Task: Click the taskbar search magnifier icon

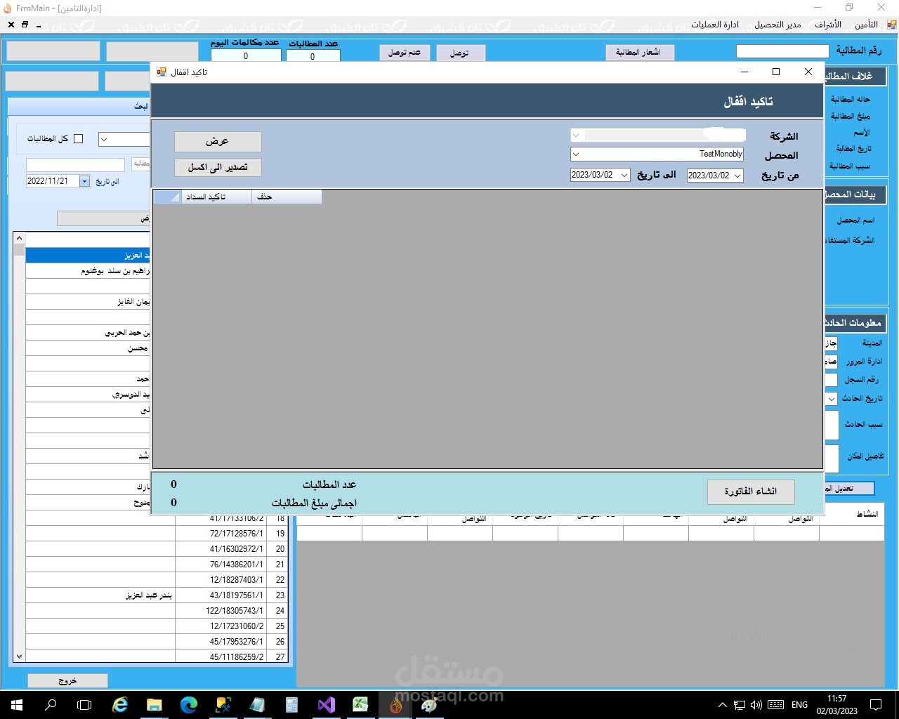Action: [x=51, y=705]
